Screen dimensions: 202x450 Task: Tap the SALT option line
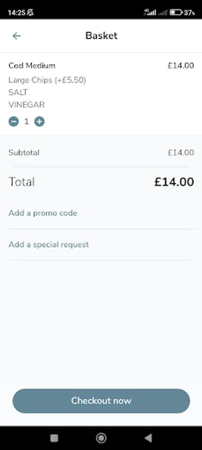(18, 92)
